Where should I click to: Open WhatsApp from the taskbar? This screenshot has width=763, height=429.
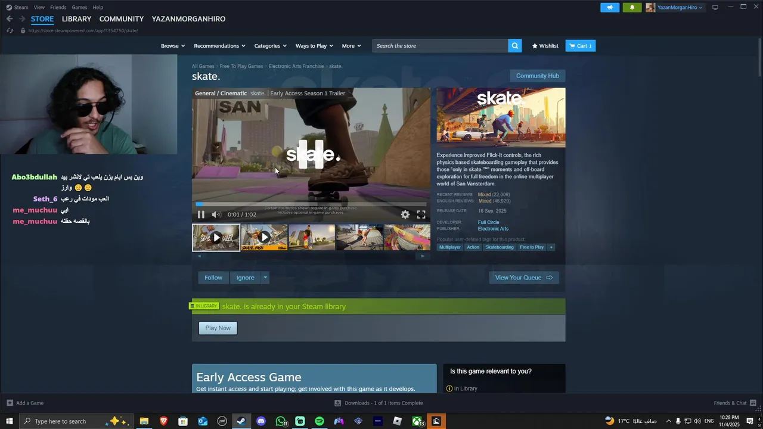click(x=281, y=421)
